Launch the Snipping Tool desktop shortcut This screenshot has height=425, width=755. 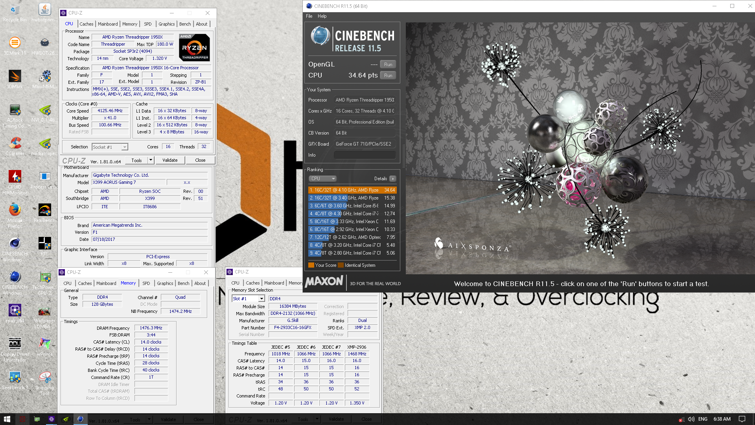(x=44, y=383)
